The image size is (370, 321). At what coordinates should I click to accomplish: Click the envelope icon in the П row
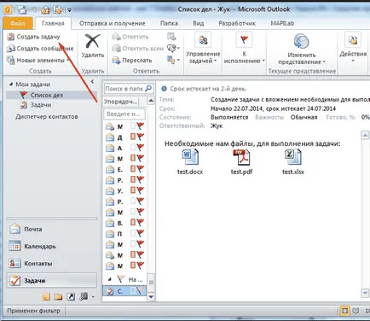tap(110, 234)
